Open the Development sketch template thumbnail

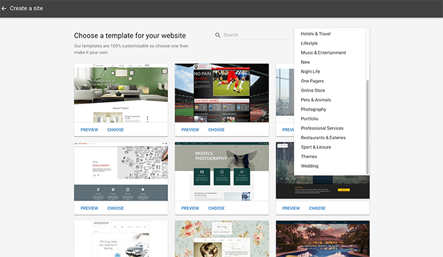(x=121, y=172)
